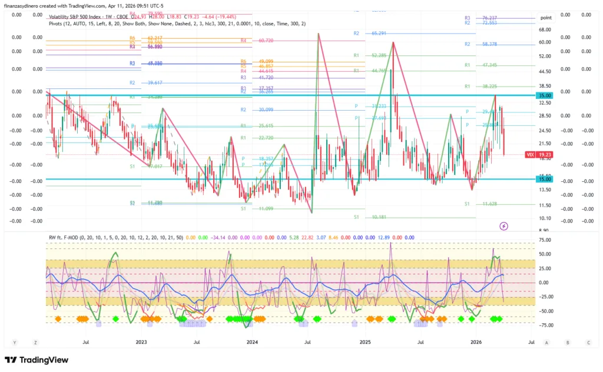Screen dimensions: 603x372
Task: Select the circled C marker at bottom right
Action: (x=588, y=342)
